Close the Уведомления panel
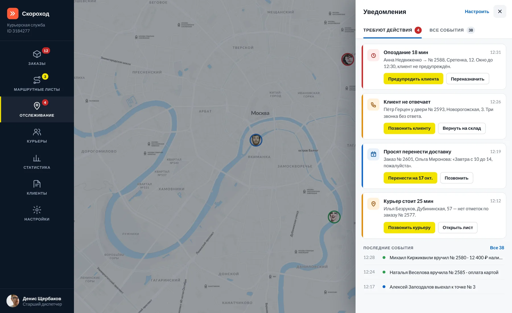Image resolution: width=512 pixels, height=313 pixels. [x=500, y=11]
